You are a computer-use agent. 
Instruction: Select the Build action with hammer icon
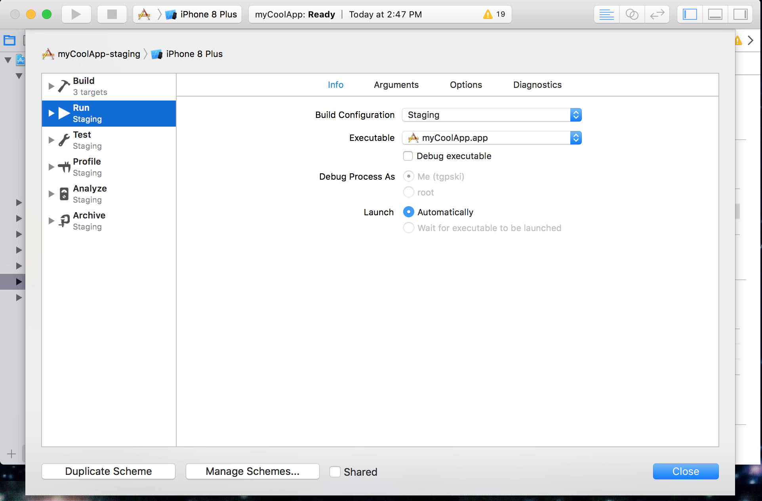tap(84, 86)
